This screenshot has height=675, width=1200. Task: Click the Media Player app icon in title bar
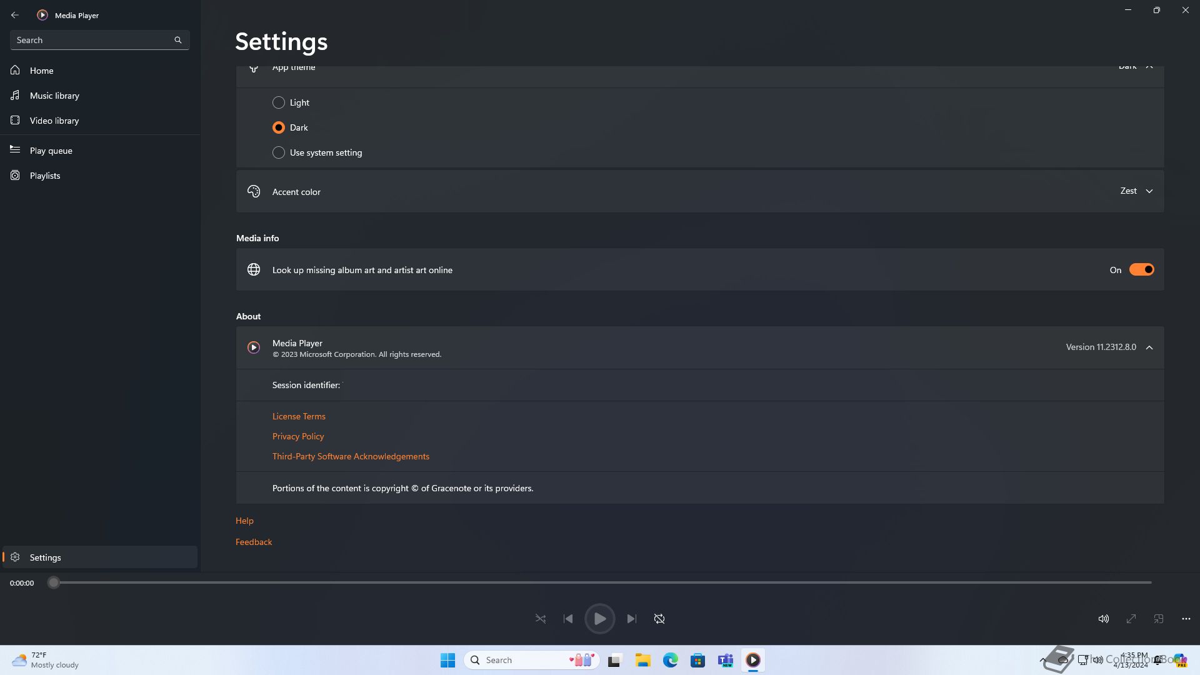pyautogui.click(x=42, y=15)
